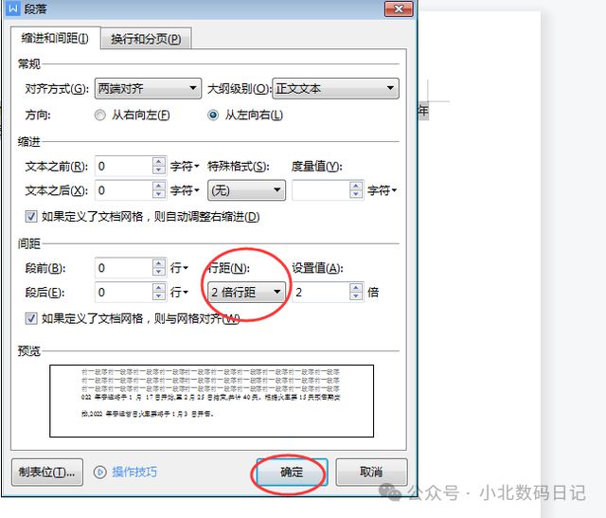Click the 段后 spacing input field
Image resolution: width=606 pixels, height=518 pixels.
tap(124, 293)
